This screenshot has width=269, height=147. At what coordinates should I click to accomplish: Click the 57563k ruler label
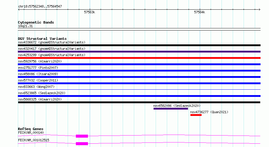pyautogui.click(x=89, y=12)
